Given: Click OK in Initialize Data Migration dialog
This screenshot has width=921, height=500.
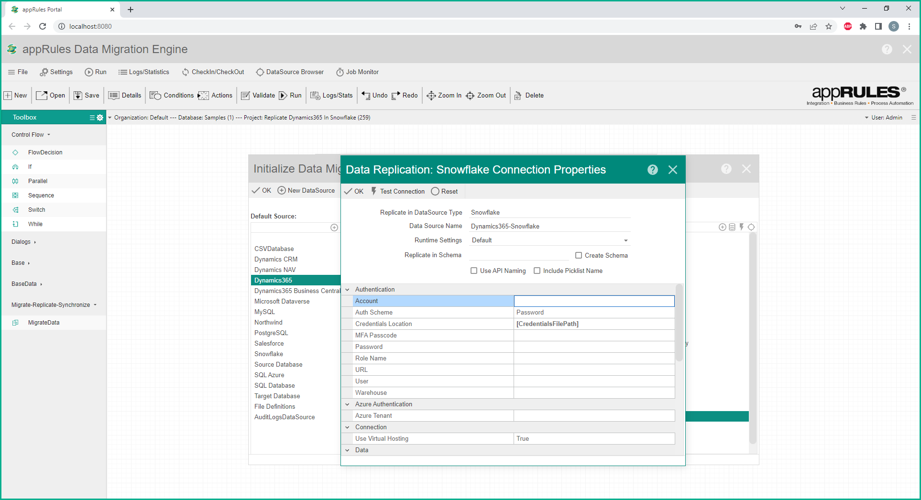Looking at the screenshot, I should [x=262, y=190].
